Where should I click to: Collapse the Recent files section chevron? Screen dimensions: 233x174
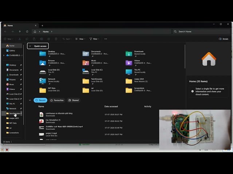pyautogui.click(x=30, y=100)
